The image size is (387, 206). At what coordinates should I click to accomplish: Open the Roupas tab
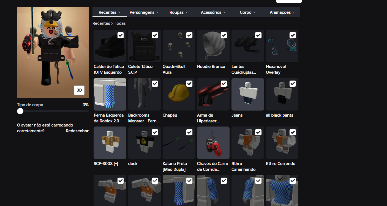pyautogui.click(x=179, y=12)
